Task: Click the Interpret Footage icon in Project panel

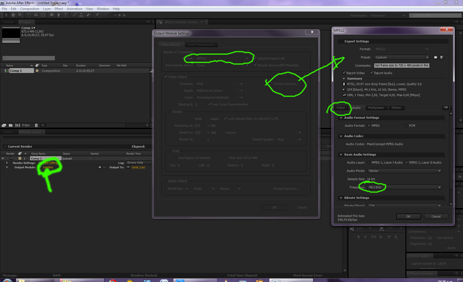Action: click(x=4, y=125)
